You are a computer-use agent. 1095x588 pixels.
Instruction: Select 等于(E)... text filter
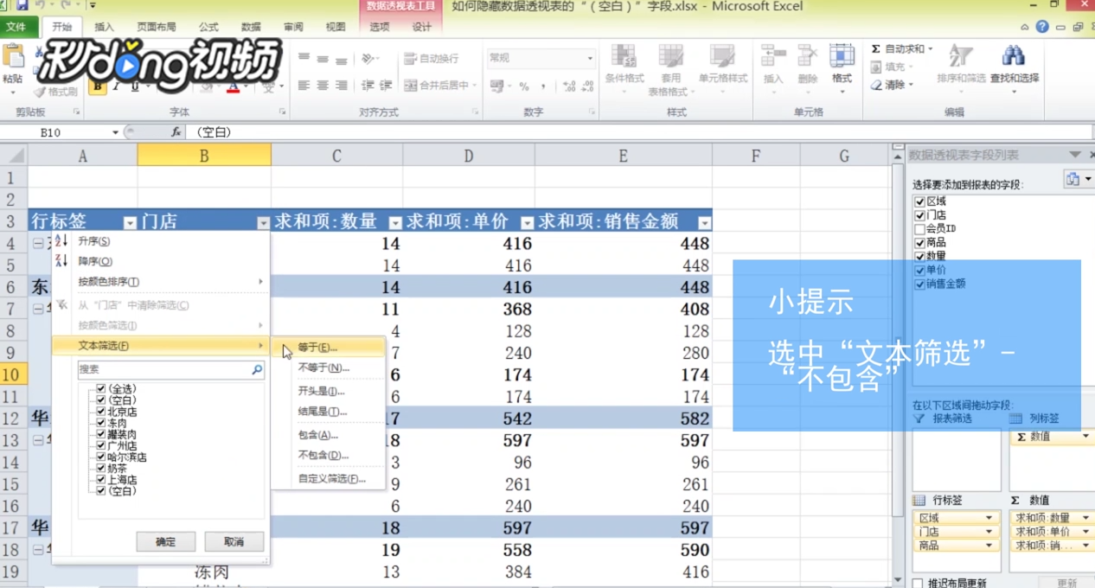click(328, 347)
